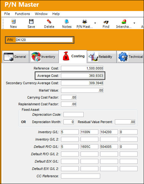
Task: Click the first Inventory G/L 2 field
Action: [x=70, y=139]
